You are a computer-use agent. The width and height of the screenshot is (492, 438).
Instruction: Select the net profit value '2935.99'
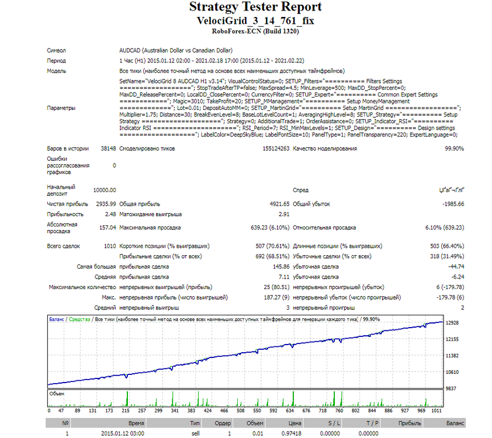106,204
